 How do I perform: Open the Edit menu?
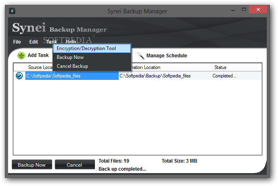click(x=33, y=42)
